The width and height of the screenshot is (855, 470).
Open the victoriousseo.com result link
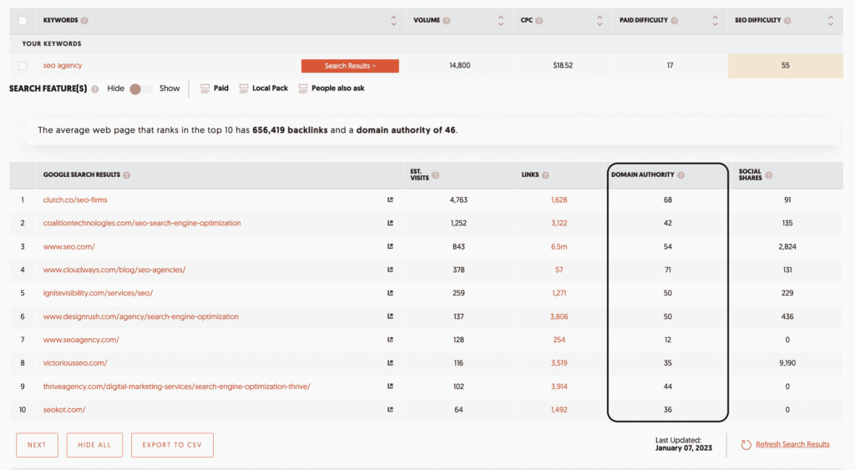click(x=75, y=363)
